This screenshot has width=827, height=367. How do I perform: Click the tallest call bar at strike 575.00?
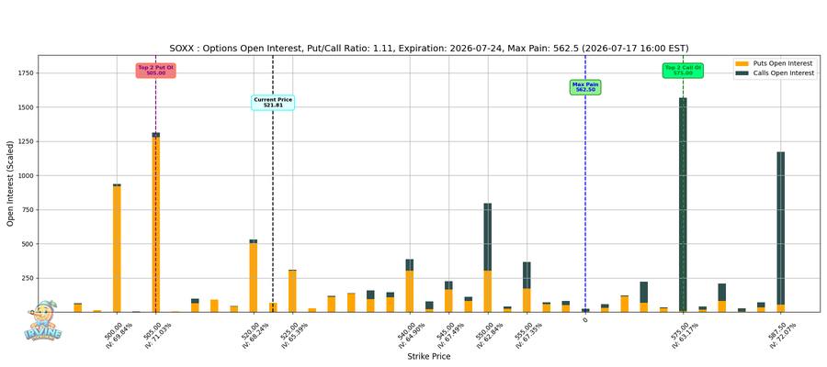(683, 205)
